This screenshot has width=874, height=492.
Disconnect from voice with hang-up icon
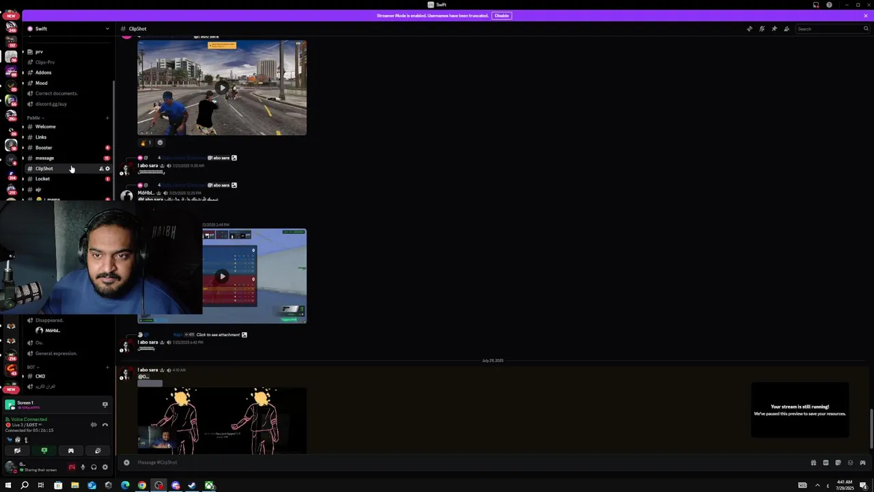point(105,425)
